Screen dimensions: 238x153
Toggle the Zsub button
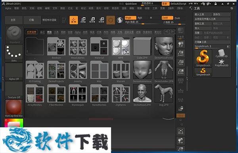177,18
